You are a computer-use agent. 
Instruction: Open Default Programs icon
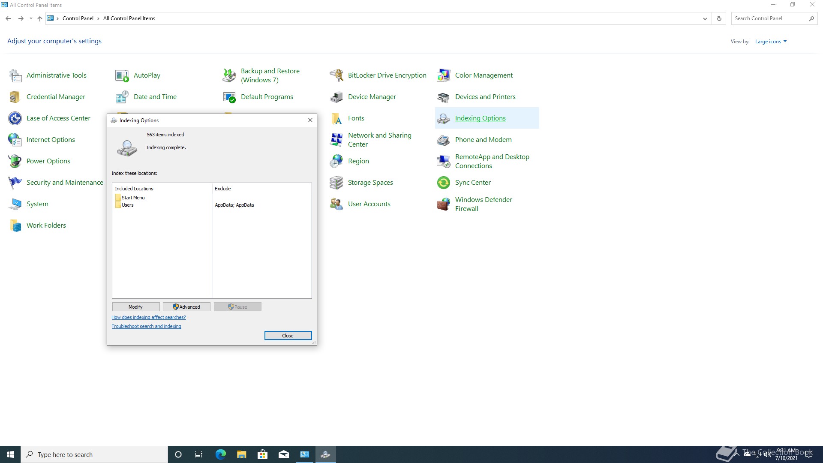[x=229, y=97]
